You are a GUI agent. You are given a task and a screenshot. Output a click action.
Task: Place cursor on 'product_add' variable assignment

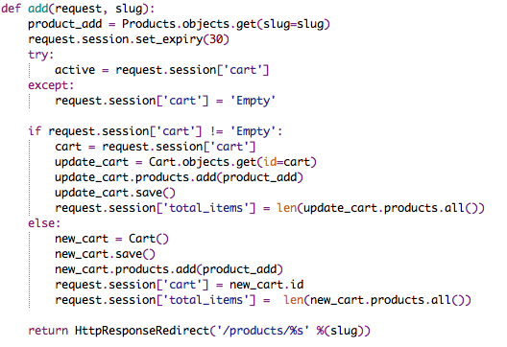[x=64, y=24]
